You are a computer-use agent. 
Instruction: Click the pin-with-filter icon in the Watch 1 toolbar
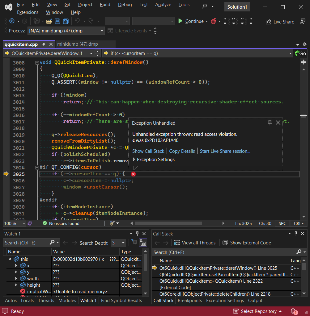pyautogui.click(x=134, y=243)
